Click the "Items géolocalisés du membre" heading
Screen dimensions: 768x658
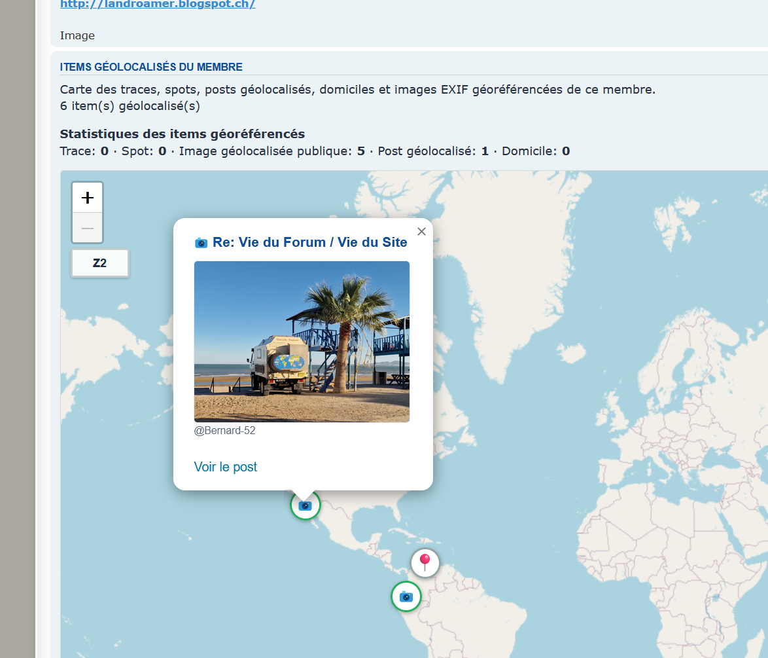[x=151, y=67]
